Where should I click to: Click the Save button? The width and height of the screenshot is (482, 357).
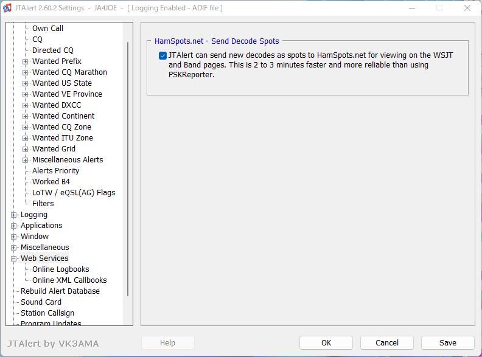click(x=448, y=343)
